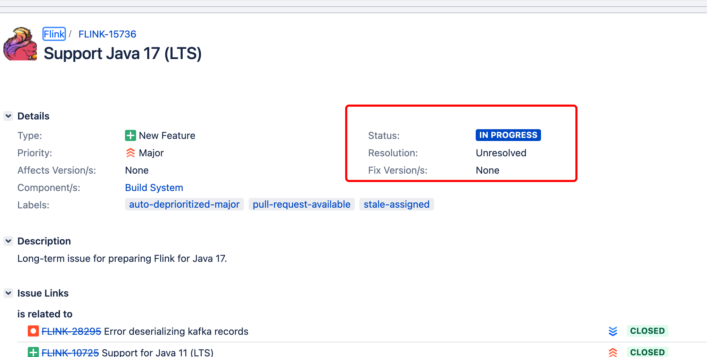
Task: Click CLOSED status of Java 11 issue
Action: (x=647, y=352)
